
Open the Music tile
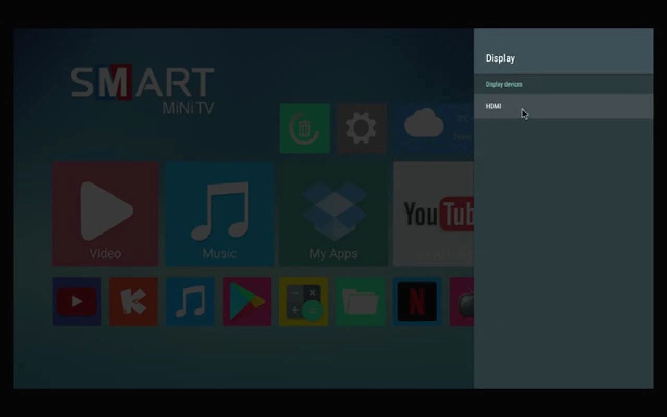coord(219,213)
